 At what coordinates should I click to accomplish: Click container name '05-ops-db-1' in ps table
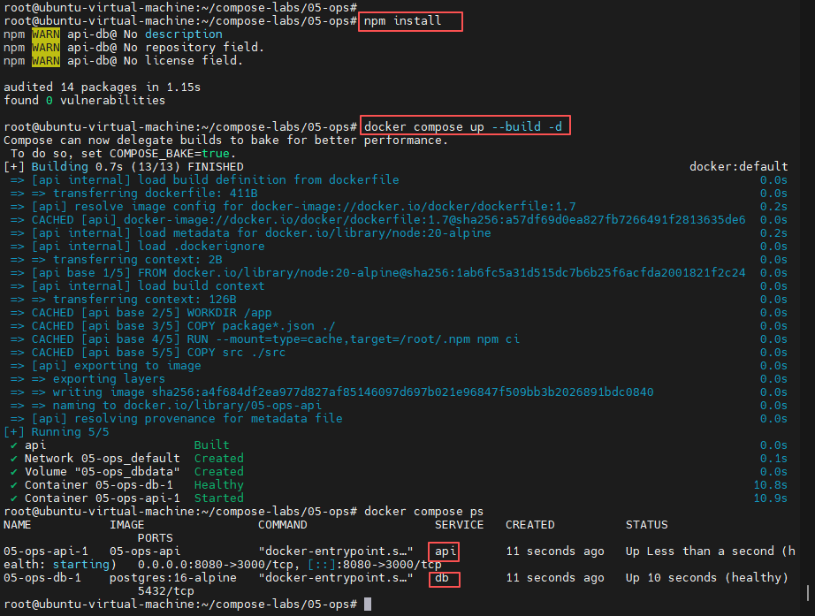[x=42, y=578]
